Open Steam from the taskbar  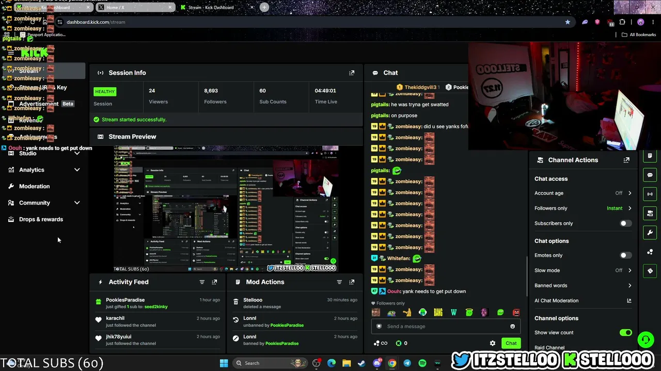click(x=361, y=363)
